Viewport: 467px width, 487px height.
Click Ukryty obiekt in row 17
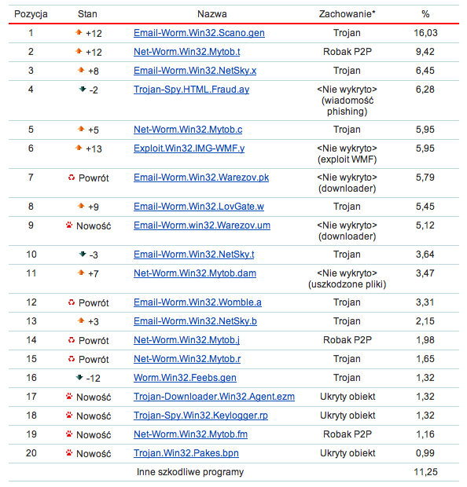pos(347,397)
